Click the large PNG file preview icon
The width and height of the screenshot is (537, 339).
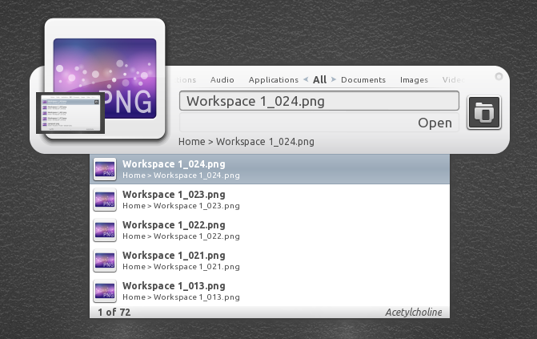tap(105, 79)
